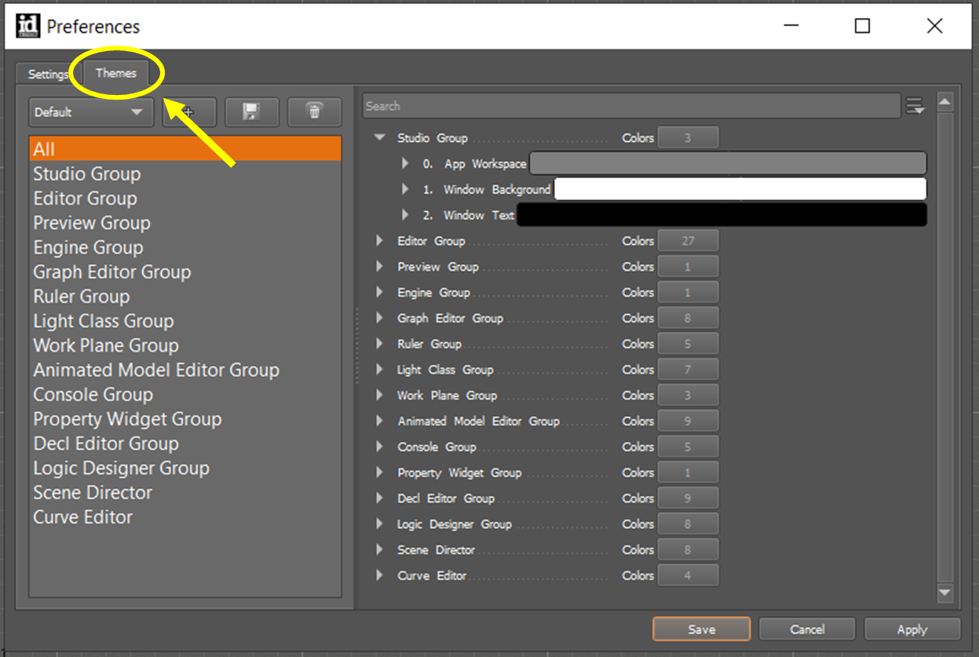Click the Editor Group colors count 27
The height and width of the screenshot is (657, 979).
coord(688,241)
